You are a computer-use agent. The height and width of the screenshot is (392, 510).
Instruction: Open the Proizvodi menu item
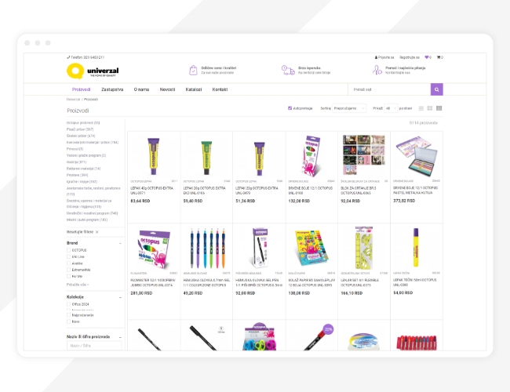pyautogui.click(x=81, y=89)
